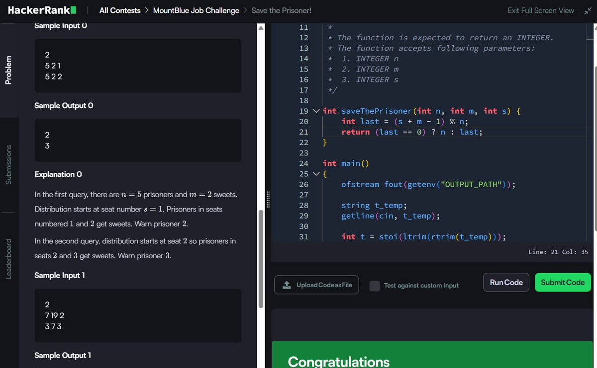This screenshot has width=597, height=368.
Task: Click line number 22 in the gutter
Action: point(303,143)
